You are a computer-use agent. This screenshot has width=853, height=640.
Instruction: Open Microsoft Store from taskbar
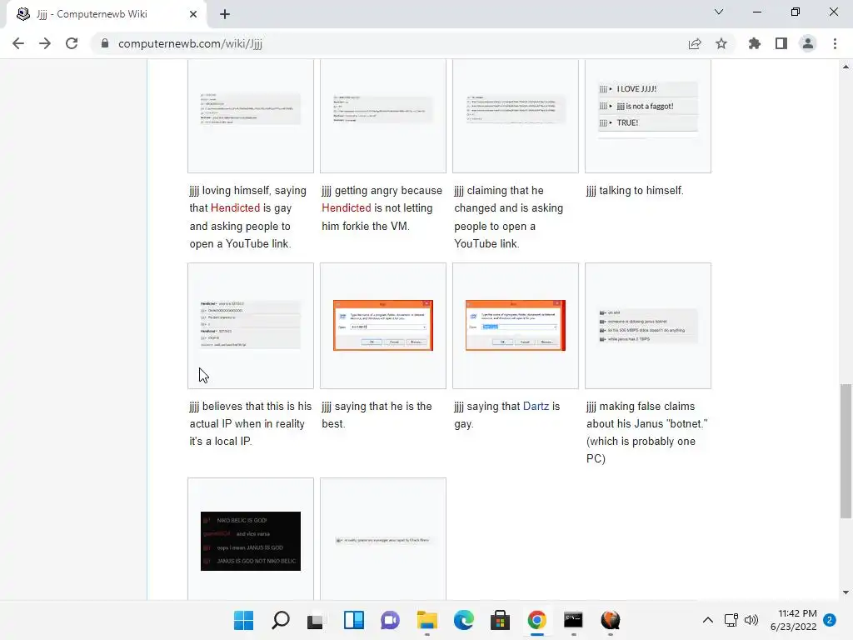500,620
